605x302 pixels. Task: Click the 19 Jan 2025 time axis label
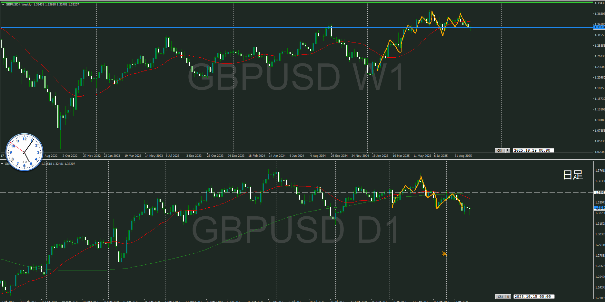click(x=380, y=156)
